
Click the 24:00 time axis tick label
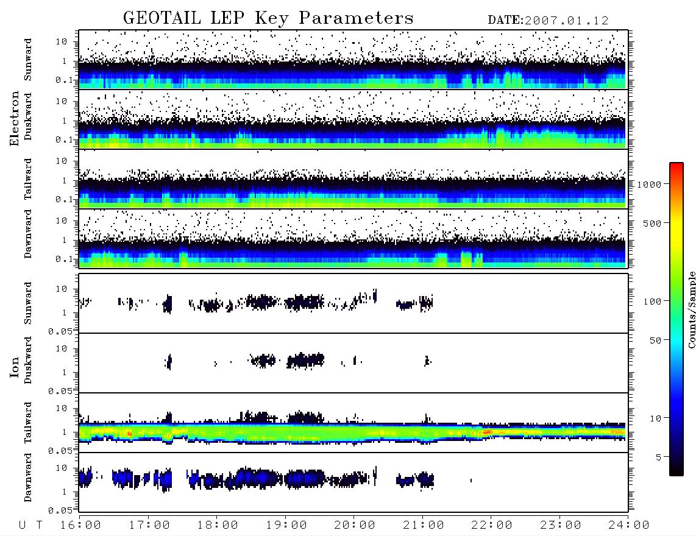pos(629,525)
